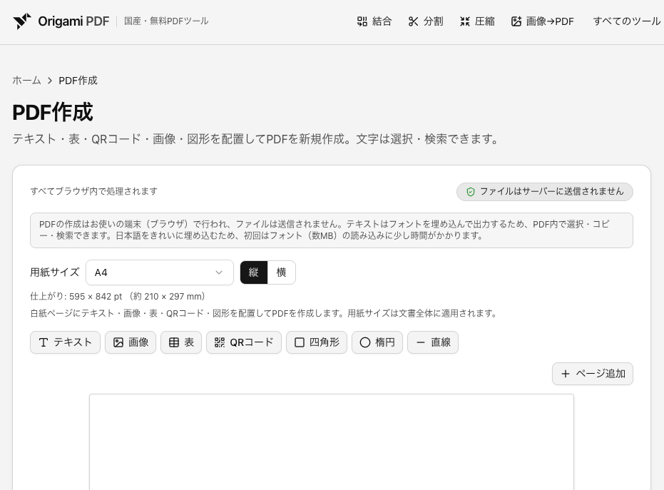This screenshot has height=490, width=664.
Task: Click the PDF作成 page heading
Action: coord(53,112)
